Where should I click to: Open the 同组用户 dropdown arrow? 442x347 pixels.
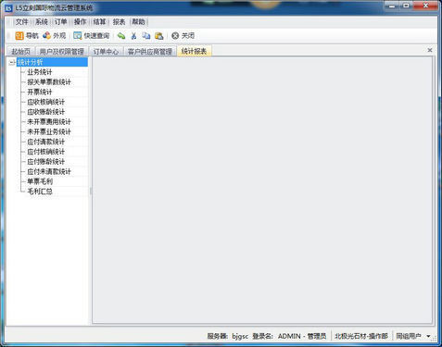[x=428, y=336]
